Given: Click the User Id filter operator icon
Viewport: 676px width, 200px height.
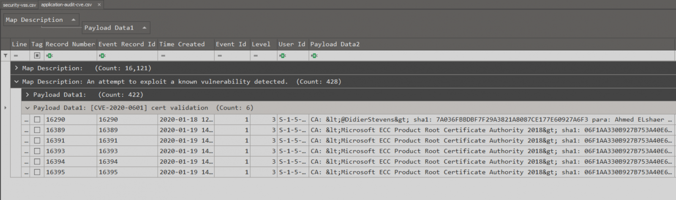Looking at the screenshot, I should coord(283,56).
